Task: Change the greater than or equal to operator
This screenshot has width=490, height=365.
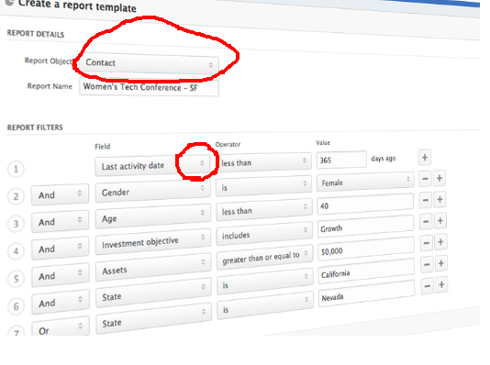Action: 265,258
